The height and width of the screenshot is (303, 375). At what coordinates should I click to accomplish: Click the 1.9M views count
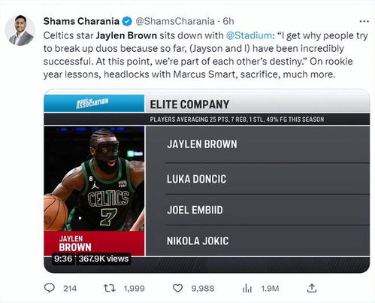click(x=270, y=289)
